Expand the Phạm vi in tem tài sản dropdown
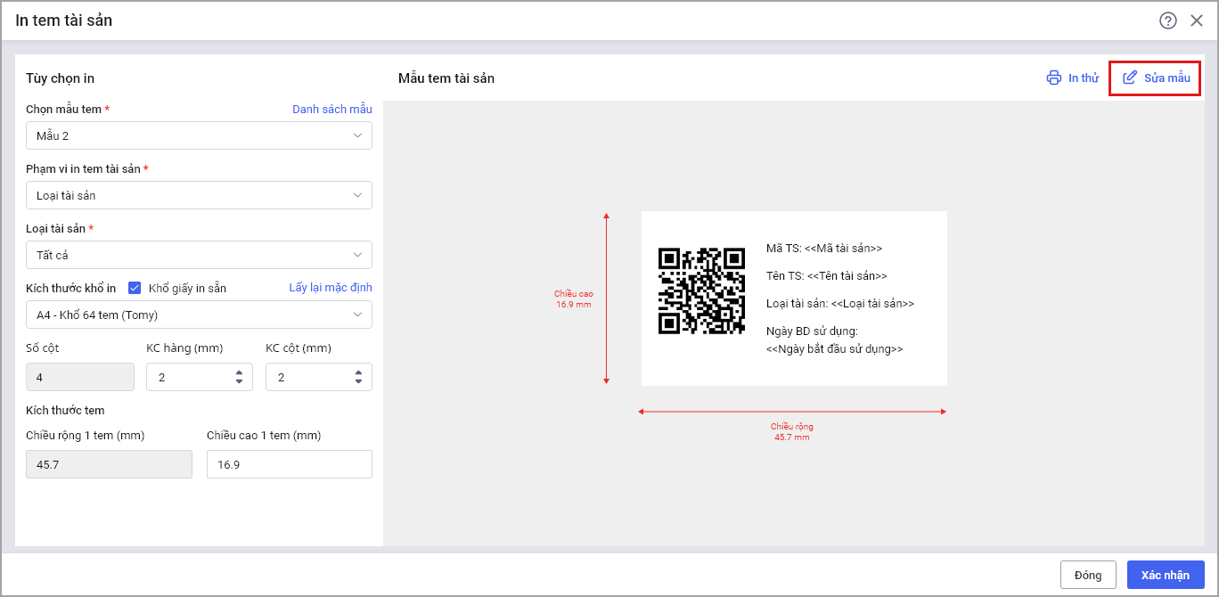1219x597 pixels. [x=199, y=195]
